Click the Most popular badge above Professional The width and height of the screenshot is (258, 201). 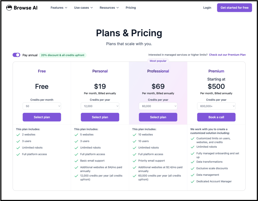(x=158, y=61)
